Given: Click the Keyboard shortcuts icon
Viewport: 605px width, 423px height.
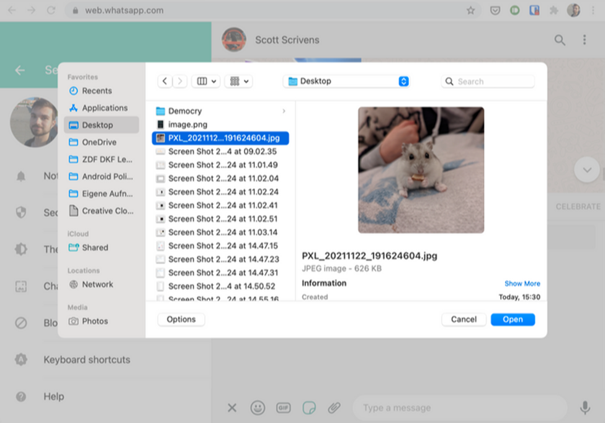Looking at the screenshot, I should click(x=21, y=360).
